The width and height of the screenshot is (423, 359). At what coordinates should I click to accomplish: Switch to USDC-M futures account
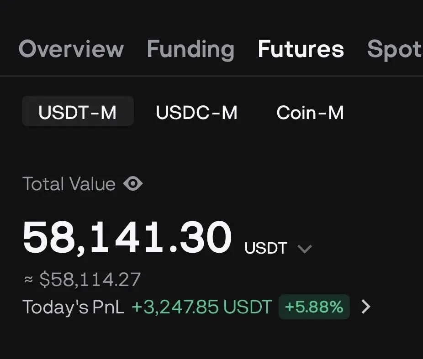point(196,112)
